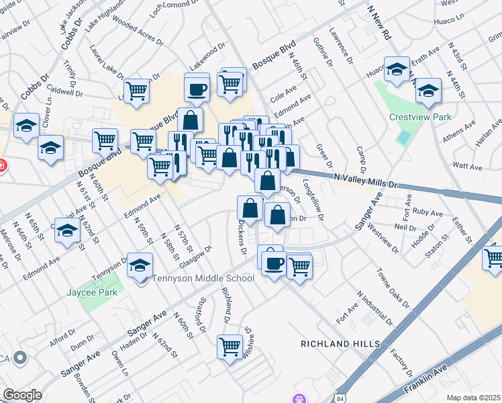502x403 pixels.
Task: Click the shopping cart marker right of the Sanger Ave coffee cup
Action: point(299,266)
